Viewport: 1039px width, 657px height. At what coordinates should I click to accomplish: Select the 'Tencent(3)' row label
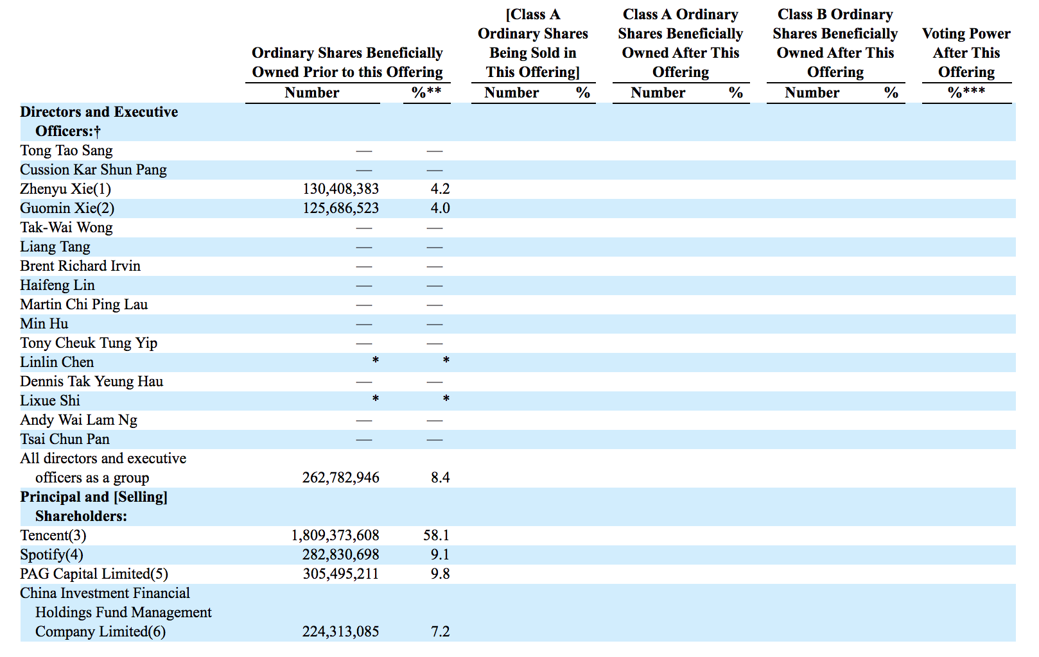(53, 536)
